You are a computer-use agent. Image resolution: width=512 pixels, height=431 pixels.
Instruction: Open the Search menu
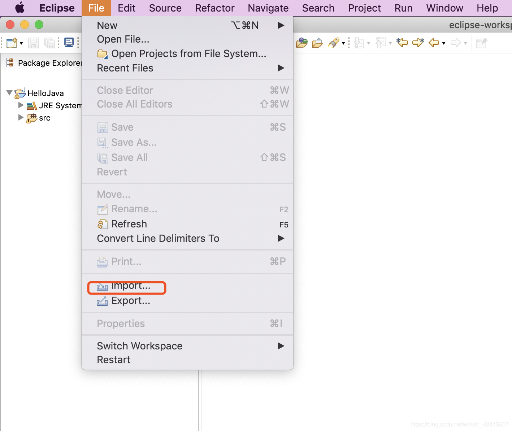tap(318, 8)
